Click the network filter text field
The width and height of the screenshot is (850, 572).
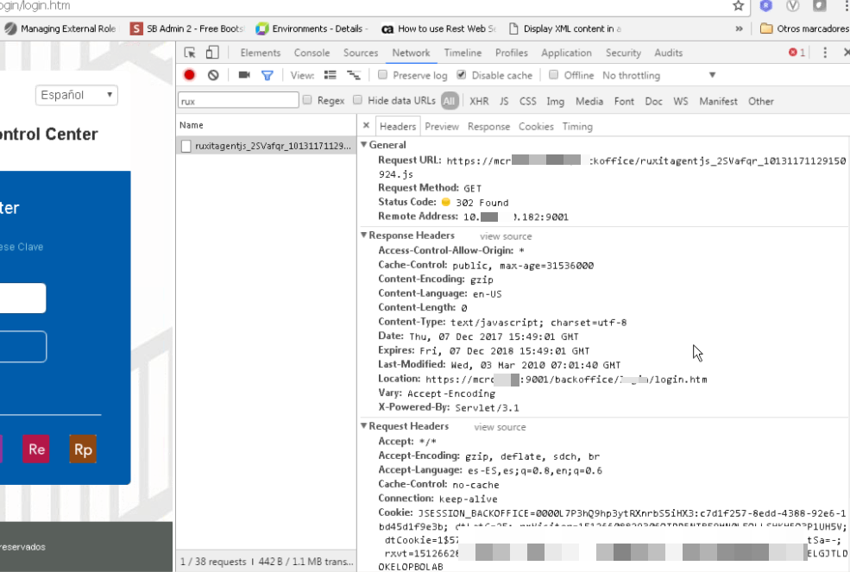[x=237, y=101]
